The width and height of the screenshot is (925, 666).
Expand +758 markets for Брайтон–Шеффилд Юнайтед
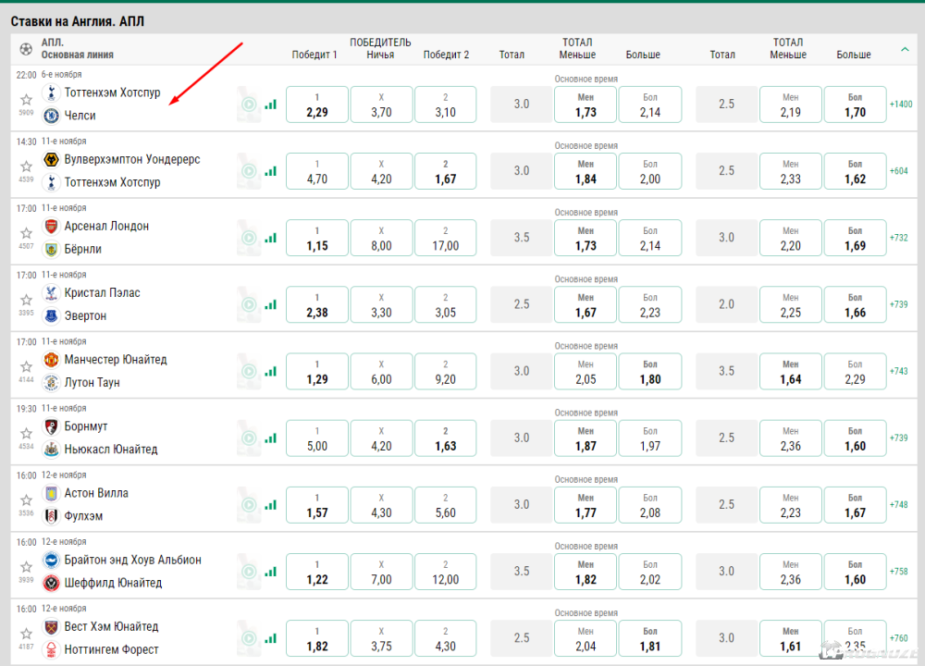pyautogui.click(x=899, y=571)
